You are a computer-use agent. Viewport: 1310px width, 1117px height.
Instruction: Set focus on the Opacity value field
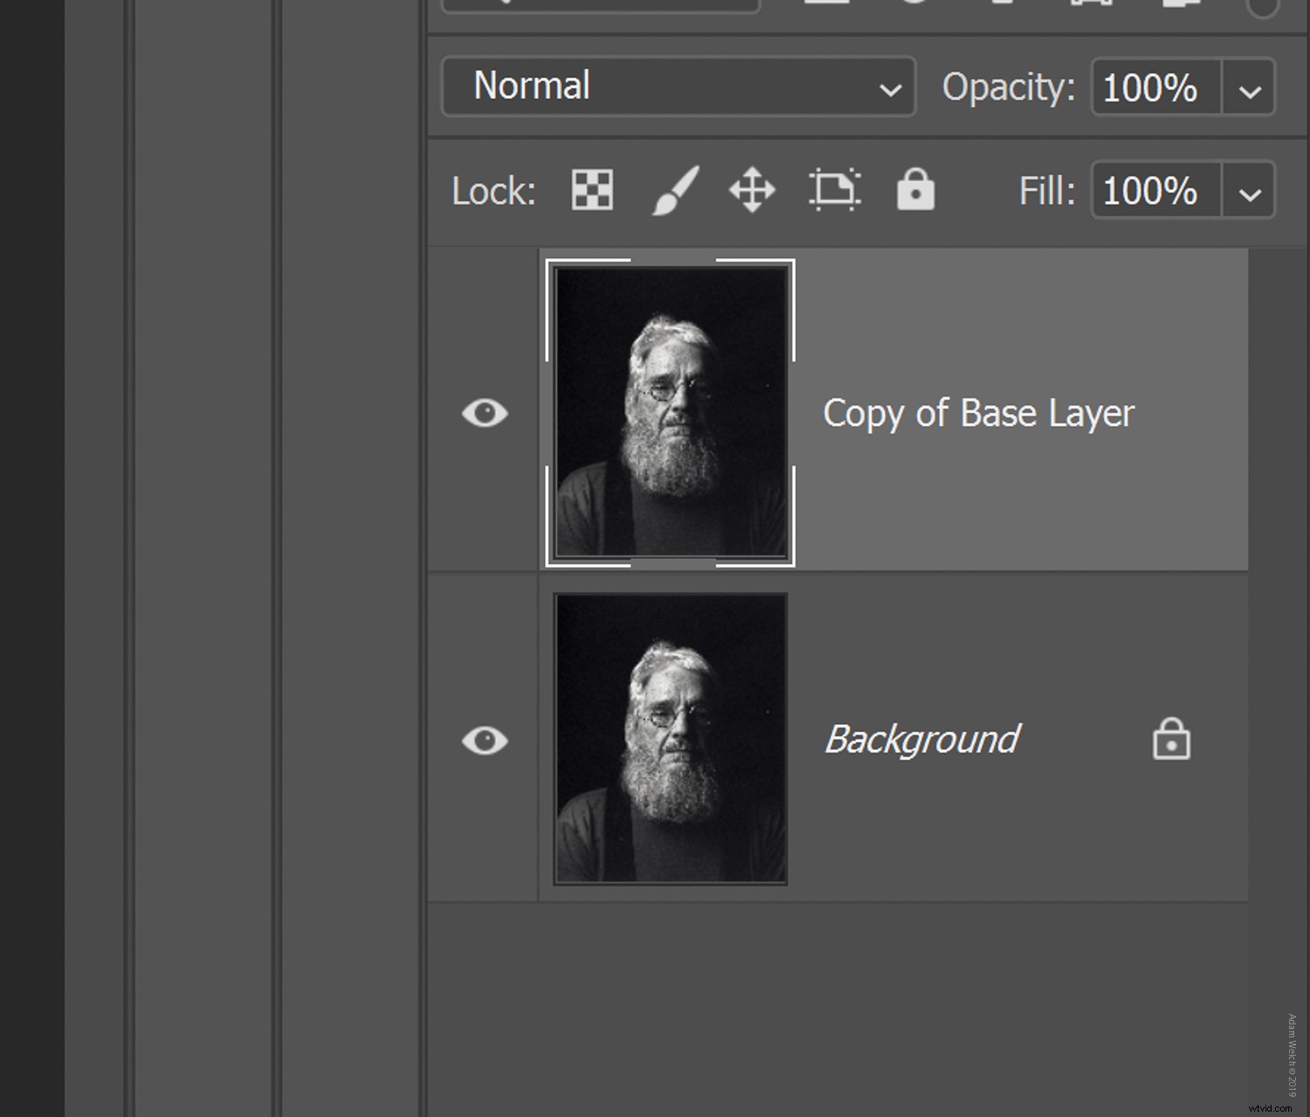(1149, 87)
